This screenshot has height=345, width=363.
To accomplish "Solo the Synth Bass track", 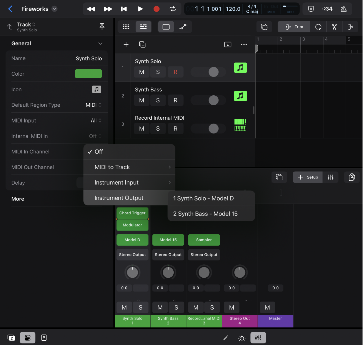I will click(x=158, y=100).
